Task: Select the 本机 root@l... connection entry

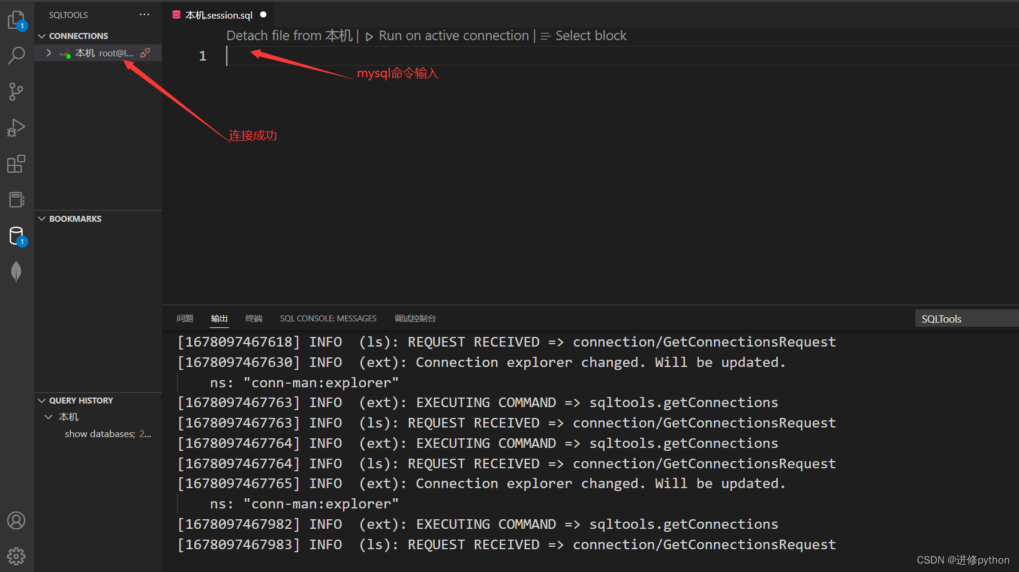Action: click(98, 53)
